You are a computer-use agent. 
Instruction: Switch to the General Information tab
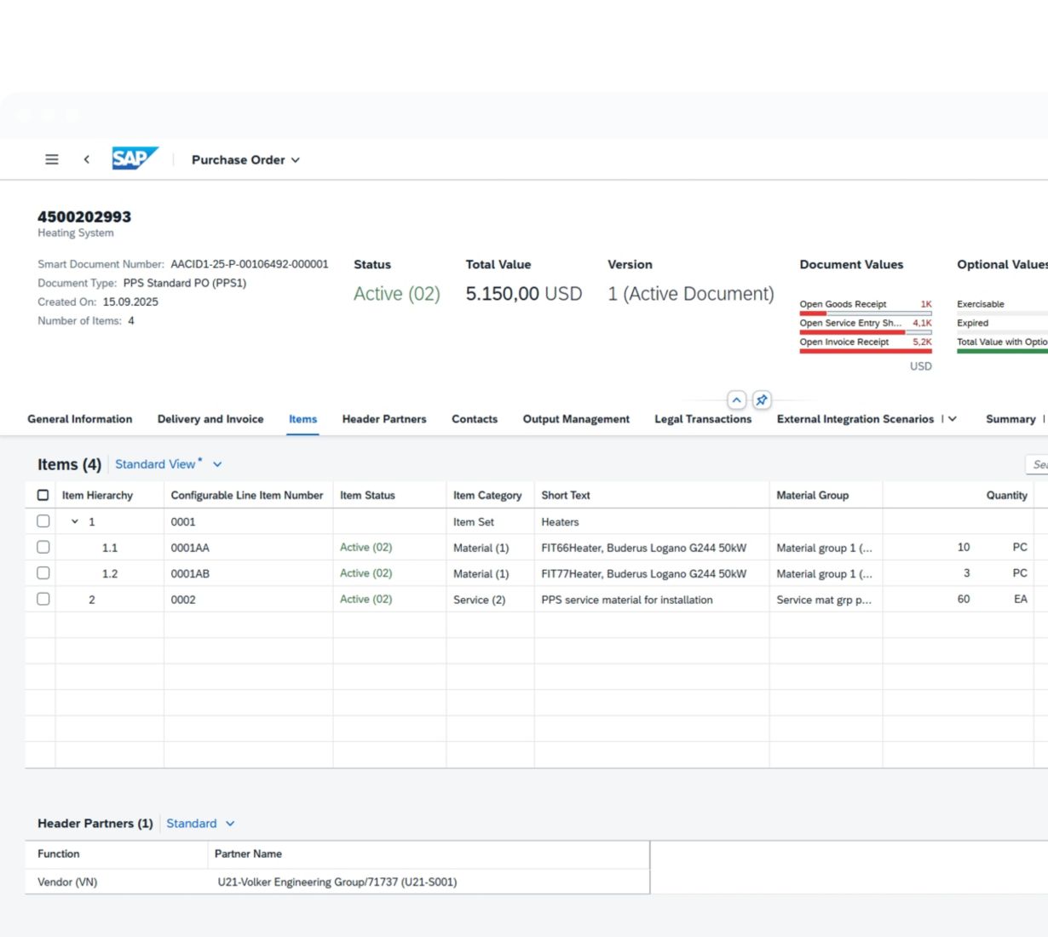[80, 419]
